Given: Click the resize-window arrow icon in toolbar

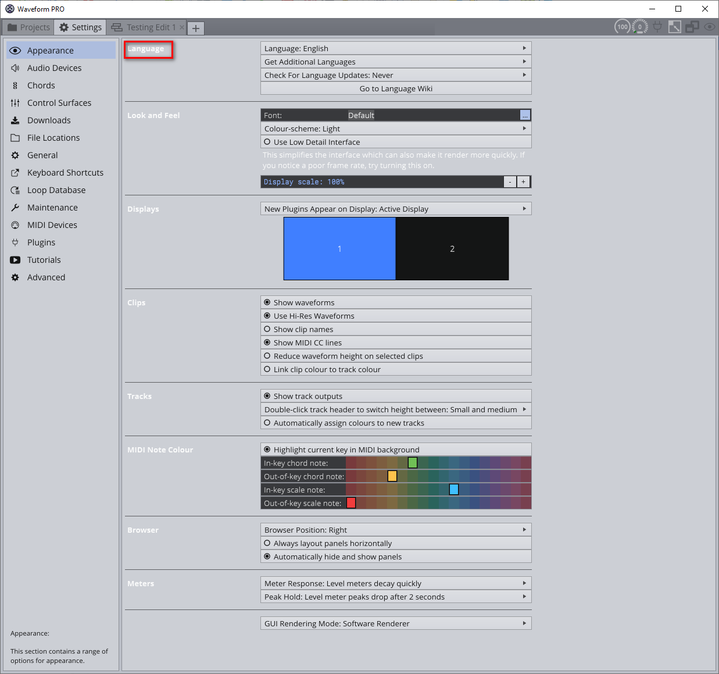Looking at the screenshot, I should click(x=675, y=27).
